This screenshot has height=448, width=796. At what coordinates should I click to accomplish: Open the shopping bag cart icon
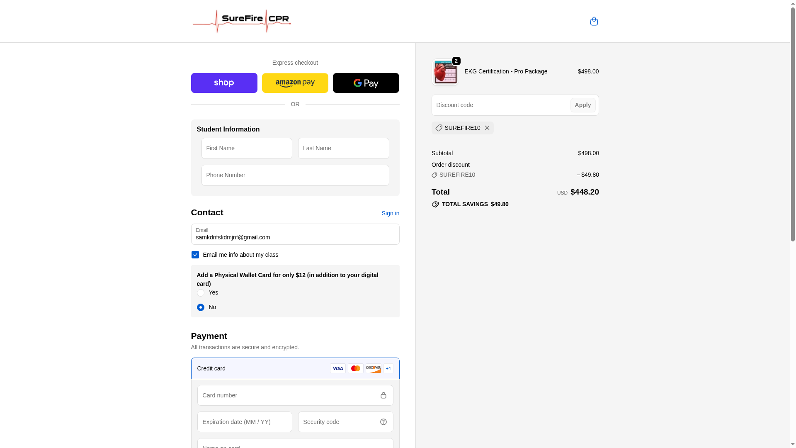click(x=594, y=21)
